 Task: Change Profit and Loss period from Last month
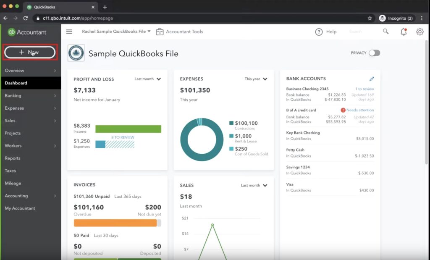[147, 79]
